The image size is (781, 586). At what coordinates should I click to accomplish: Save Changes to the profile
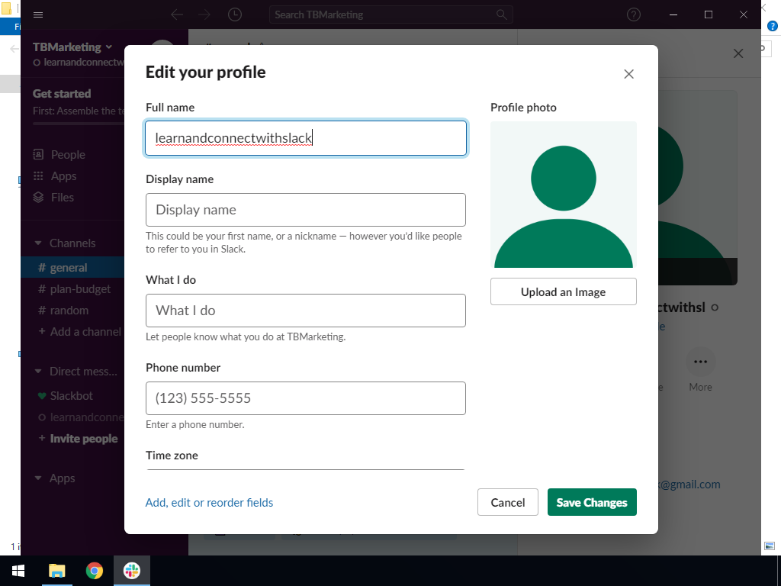tap(592, 502)
